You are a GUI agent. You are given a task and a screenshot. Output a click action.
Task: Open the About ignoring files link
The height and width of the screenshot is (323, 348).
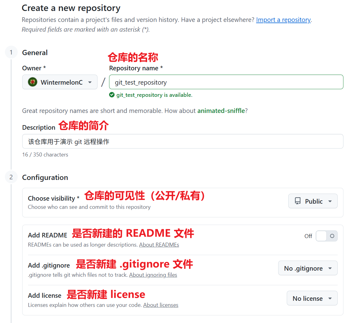[x=153, y=275]
